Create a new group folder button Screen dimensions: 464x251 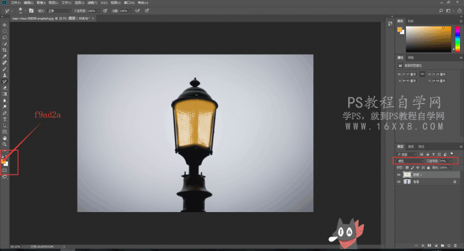[442, 246]
